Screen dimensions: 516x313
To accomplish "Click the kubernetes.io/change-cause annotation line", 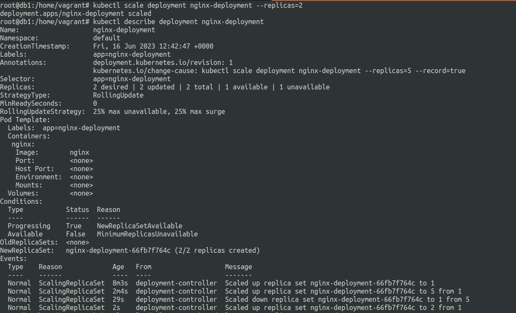I will (279, 71).
